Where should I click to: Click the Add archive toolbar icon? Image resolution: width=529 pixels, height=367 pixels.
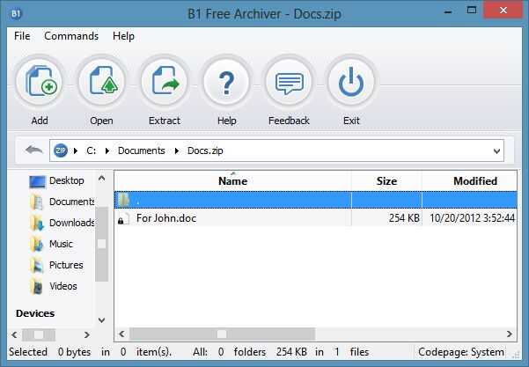(40, 81)
